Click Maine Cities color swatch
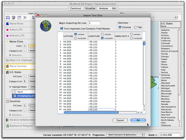 click(x=31, y=46)
